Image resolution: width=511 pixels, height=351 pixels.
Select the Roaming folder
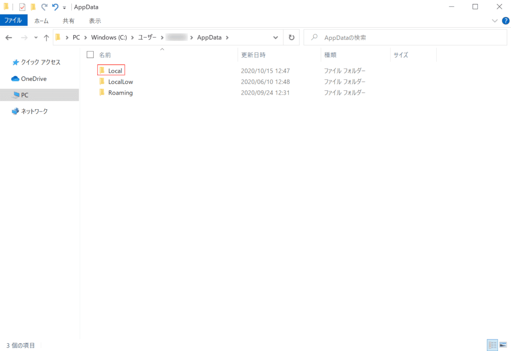120,93
